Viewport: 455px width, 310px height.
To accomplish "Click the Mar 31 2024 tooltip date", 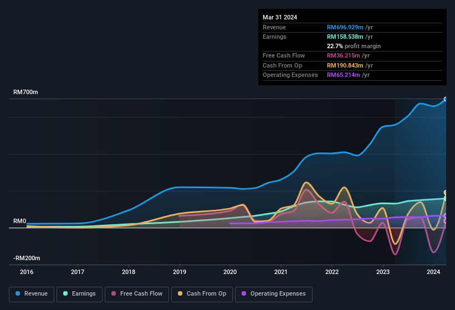I will click(280, 17).
